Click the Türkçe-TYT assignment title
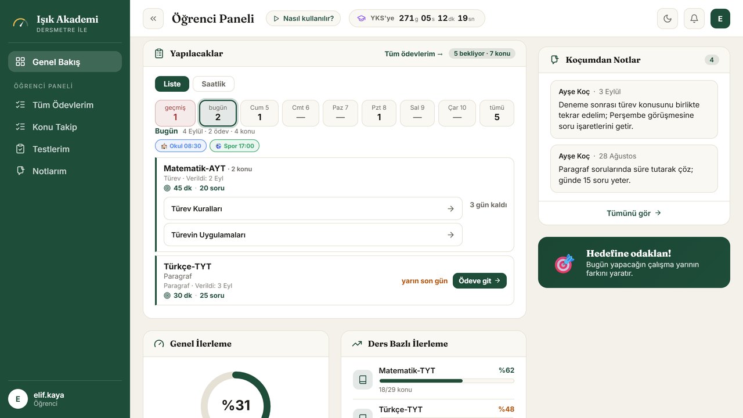 pyautogui.click(x=187, y=266)
